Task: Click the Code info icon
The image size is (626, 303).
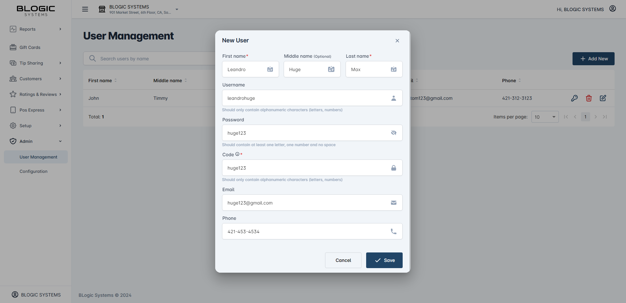Action: (237, 154)
